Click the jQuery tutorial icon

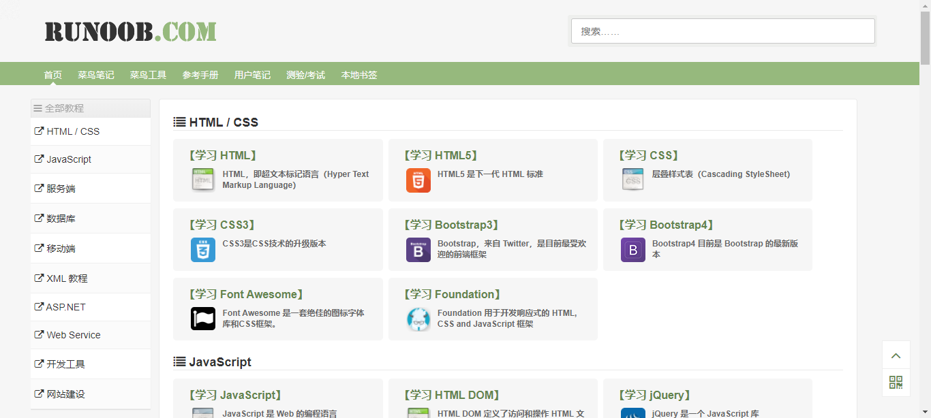coord(633,413)
